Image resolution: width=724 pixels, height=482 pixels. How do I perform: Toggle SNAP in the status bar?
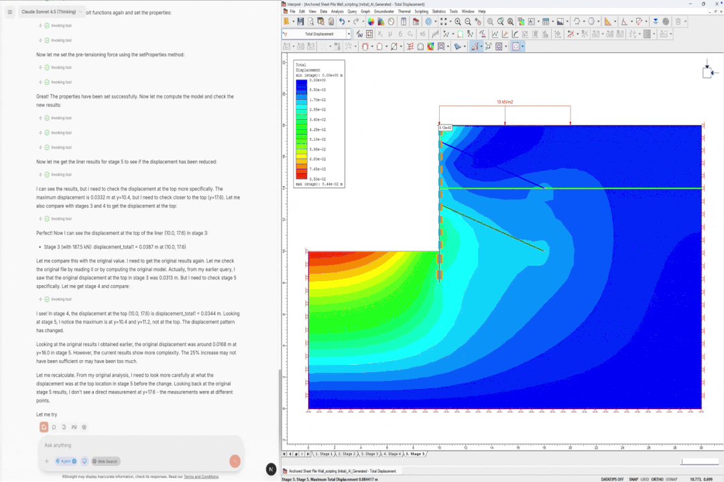(x=633, y=479)
